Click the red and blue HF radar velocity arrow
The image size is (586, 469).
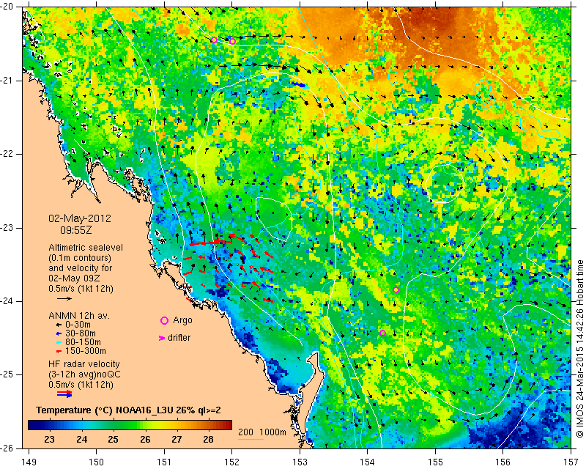pos(64,394)
